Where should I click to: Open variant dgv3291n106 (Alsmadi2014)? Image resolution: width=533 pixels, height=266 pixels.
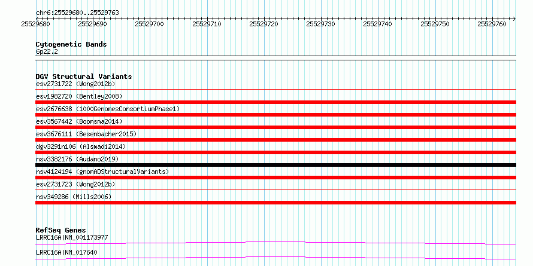tap(81, 146)
